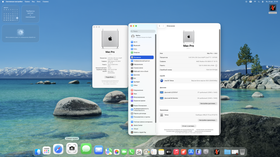Open the Правка menu
Screen dimensions: 280x157
27,2
